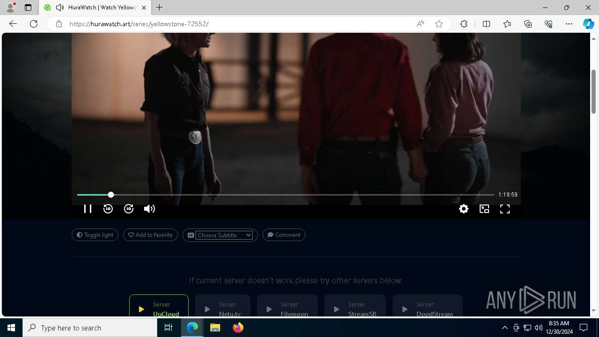The width and height of the screenshot is (599, 337).
Task: Mute tab via speaker icon
Action: pyautogui.click(x=60, y=7)
